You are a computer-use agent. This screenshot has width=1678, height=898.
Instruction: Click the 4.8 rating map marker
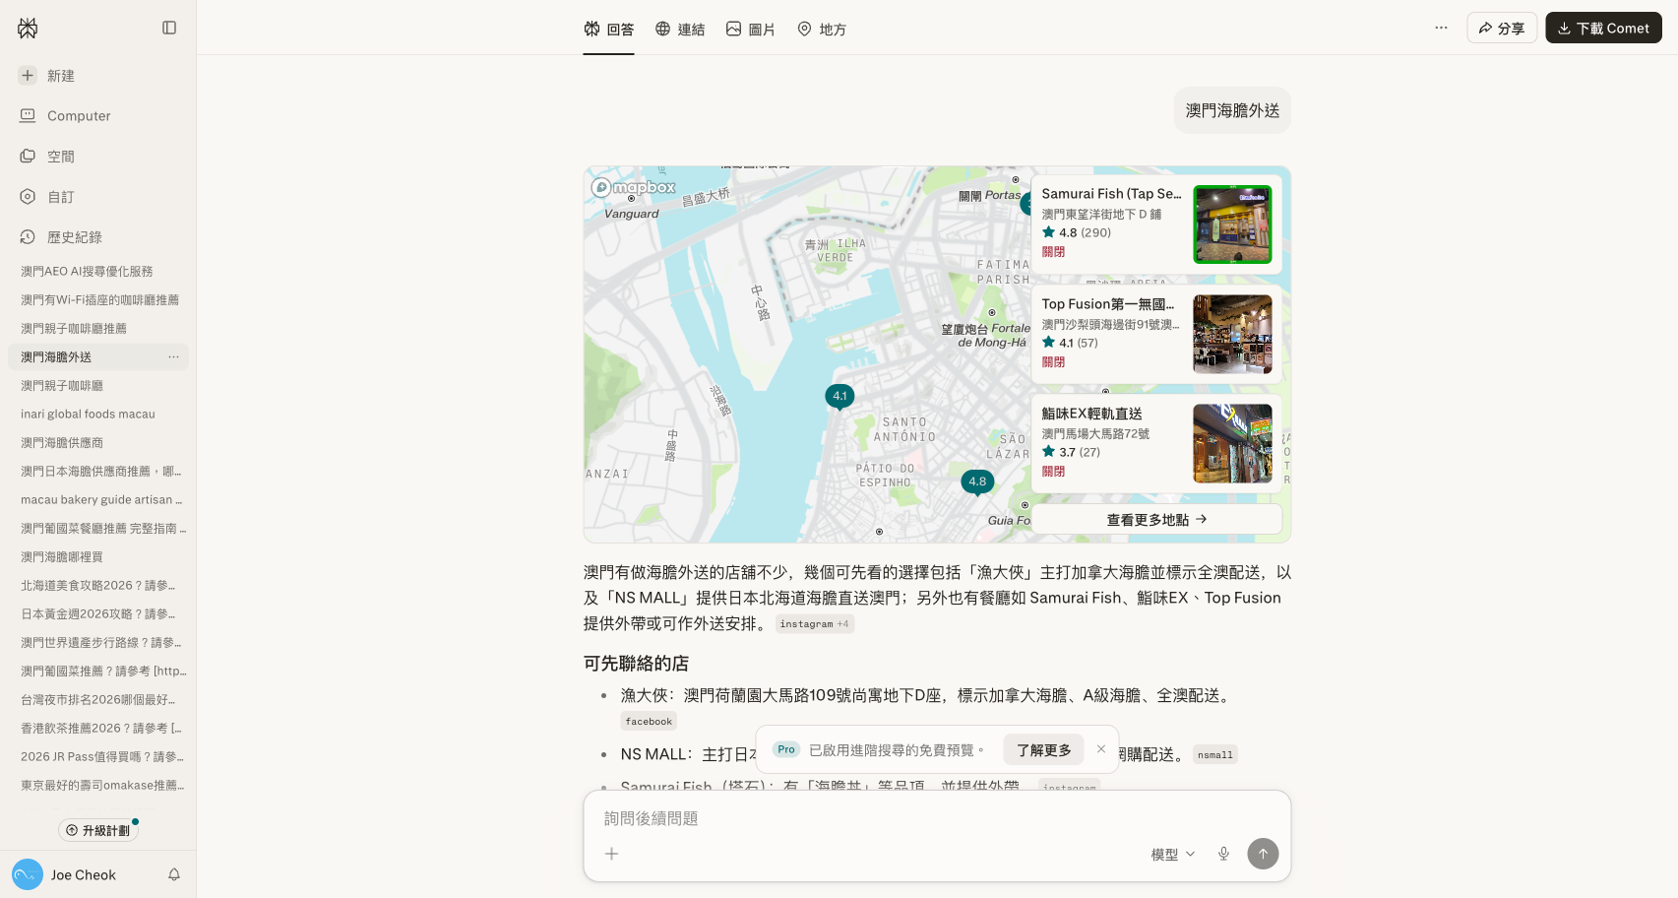[977, 482]
